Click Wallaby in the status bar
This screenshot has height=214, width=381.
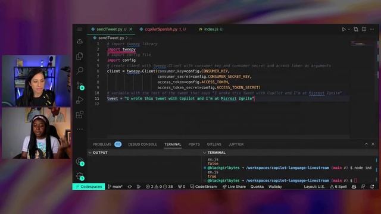point(275,187)
